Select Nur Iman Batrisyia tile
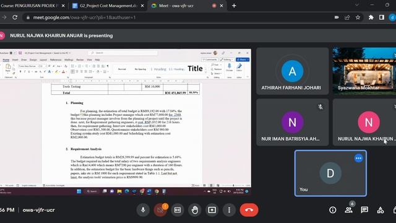The height and width of the screenshot is (223, 396). [x=293, y=122]
